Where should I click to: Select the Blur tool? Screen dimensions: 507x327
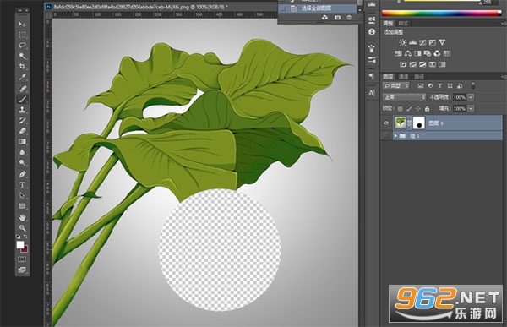[22, 152]
